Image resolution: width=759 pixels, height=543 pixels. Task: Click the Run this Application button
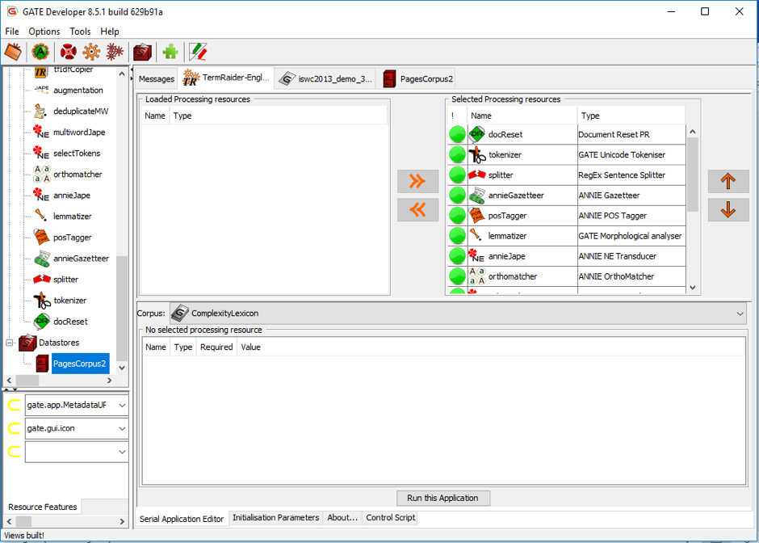coord(443,498)
